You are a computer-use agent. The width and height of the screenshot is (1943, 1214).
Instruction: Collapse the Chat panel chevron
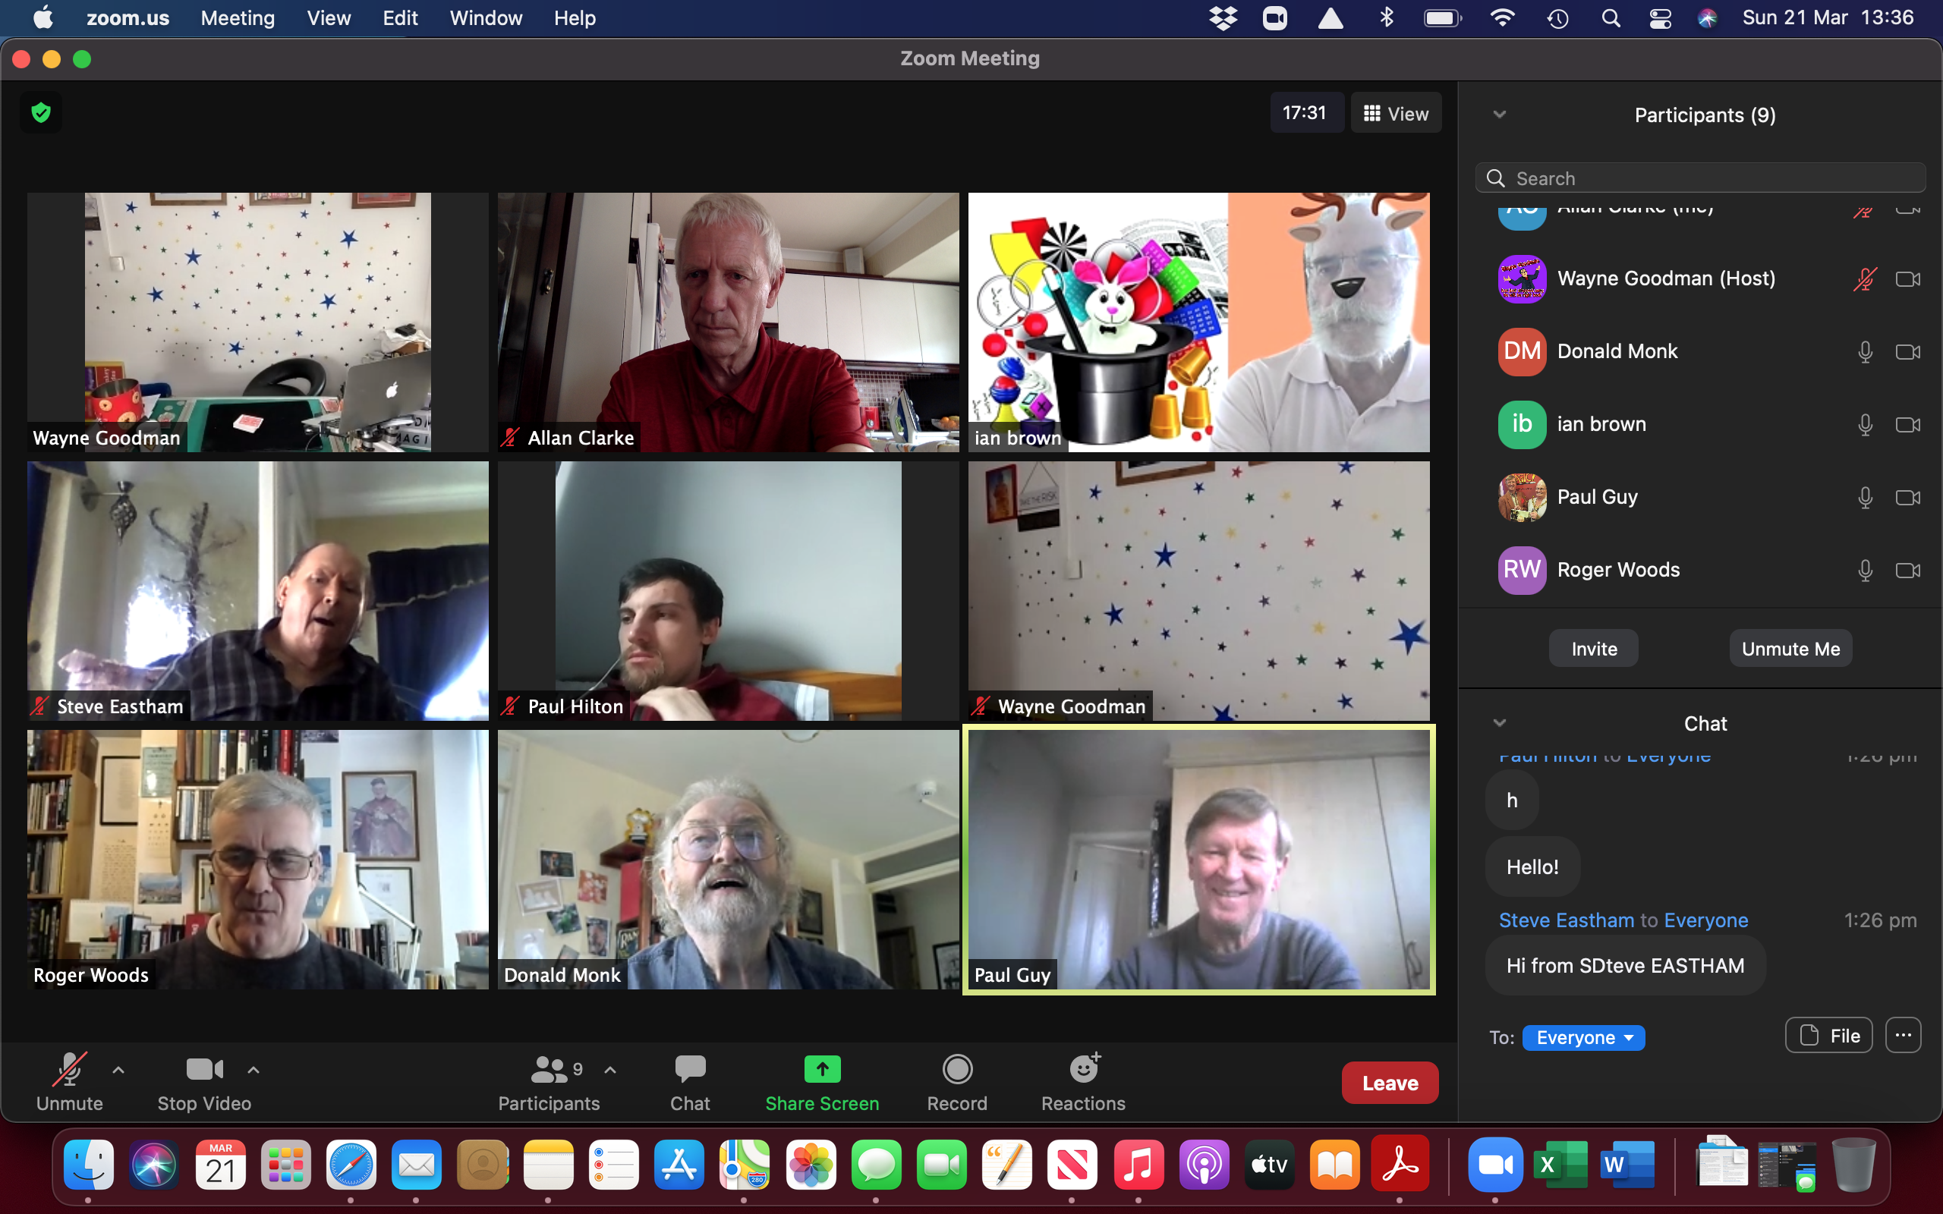[1499, 723]
